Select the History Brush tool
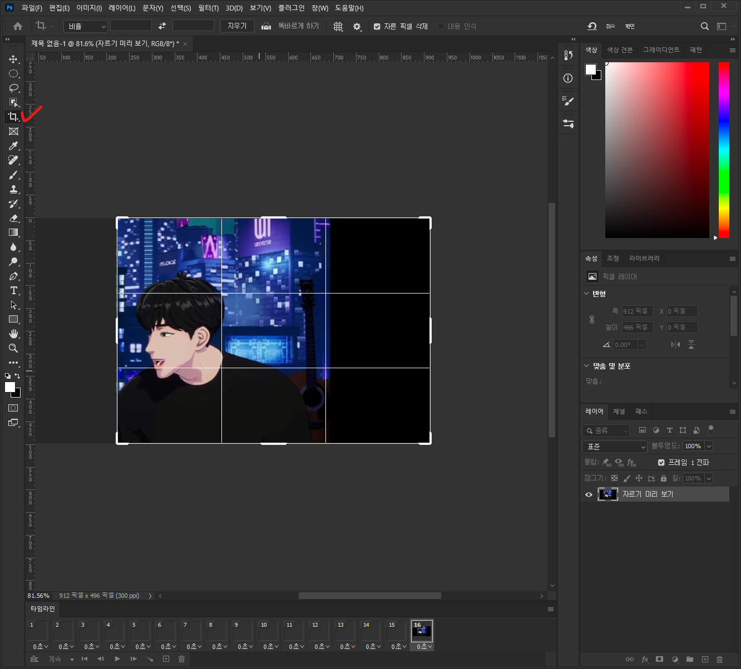Image resolution: width=741 pixels, height=669 pixels. 13,204
